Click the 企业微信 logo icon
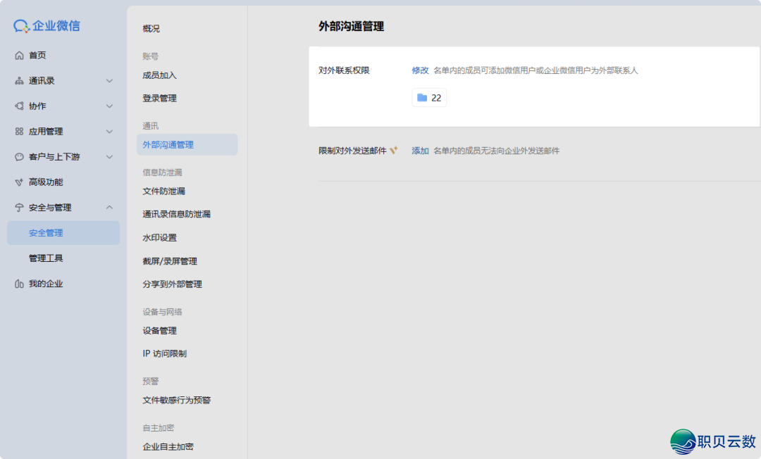Screen dimensions: 761x459 click(21, 26)
